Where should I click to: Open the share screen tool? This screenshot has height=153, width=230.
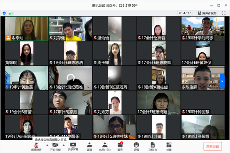click(x=73, y=145)
